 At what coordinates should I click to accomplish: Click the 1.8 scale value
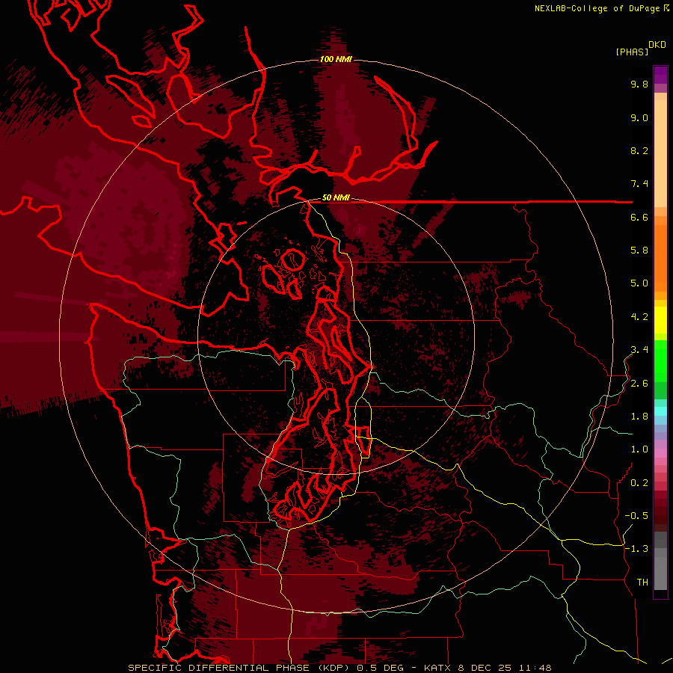[639, 417]
